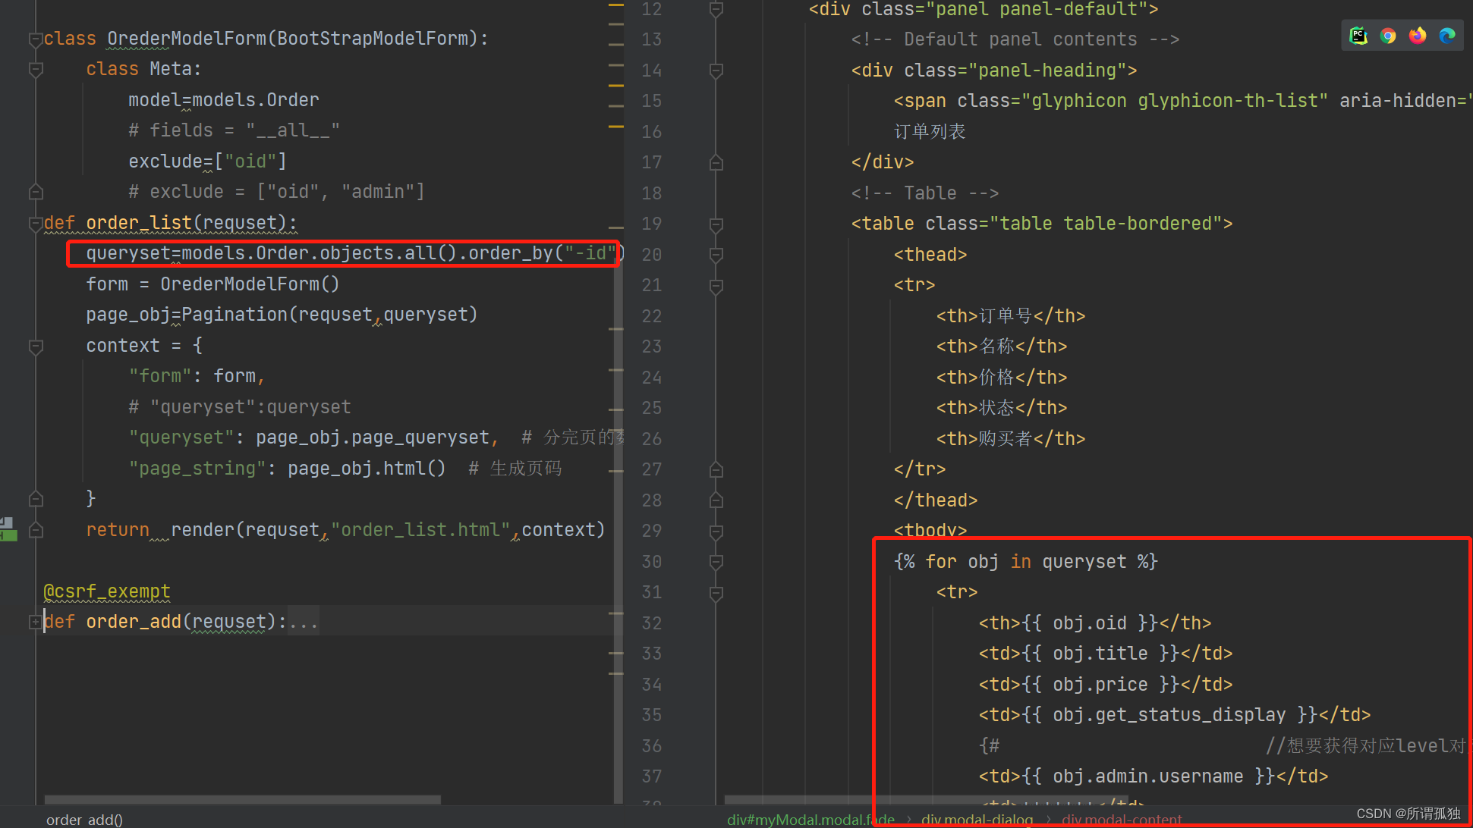The width and height of the screenshot is (1473, 828).
Task: Select the div.modal-dialog breadcrumb
Action: (x=977, y=820)
